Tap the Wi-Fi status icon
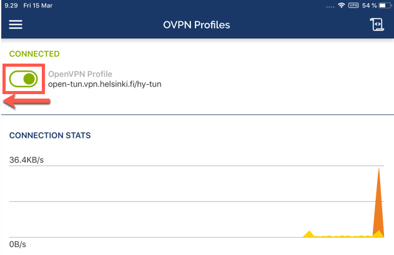The height and width of the screenshot is (255, 394). (x=341, y=5)
